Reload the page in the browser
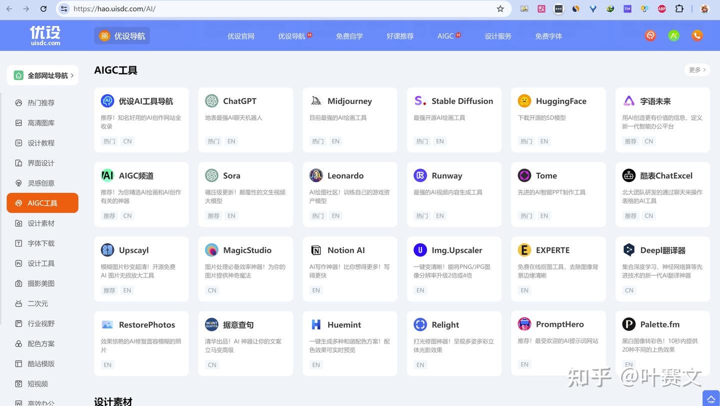 (x=43, y=9)
